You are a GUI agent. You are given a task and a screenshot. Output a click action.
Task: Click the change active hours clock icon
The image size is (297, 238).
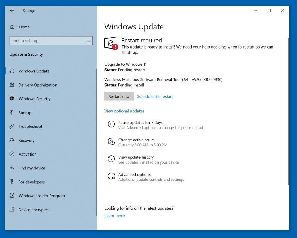(111, 141)
